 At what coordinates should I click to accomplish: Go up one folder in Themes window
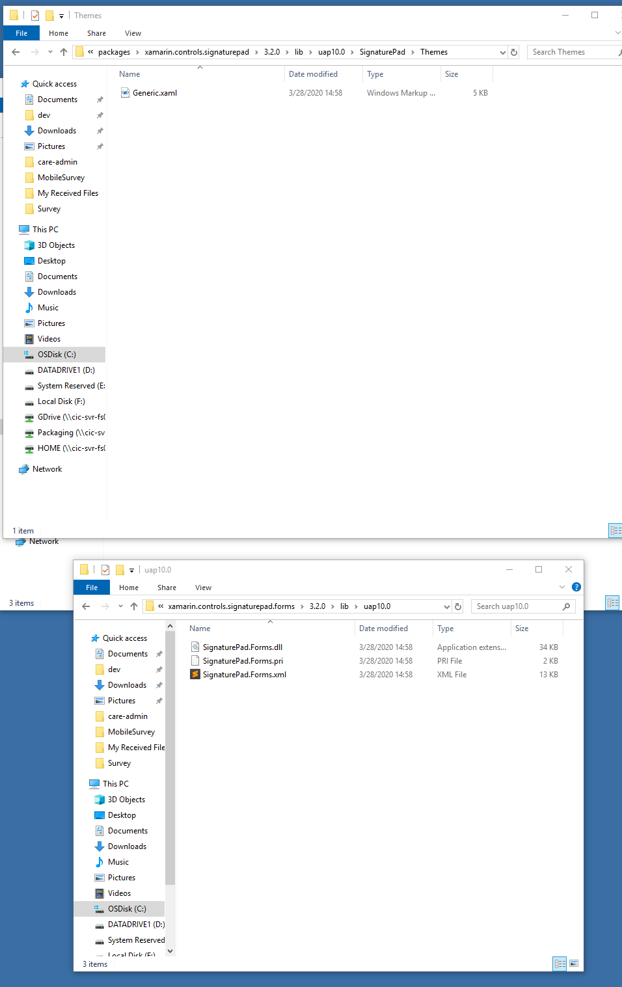coord(64,52)
